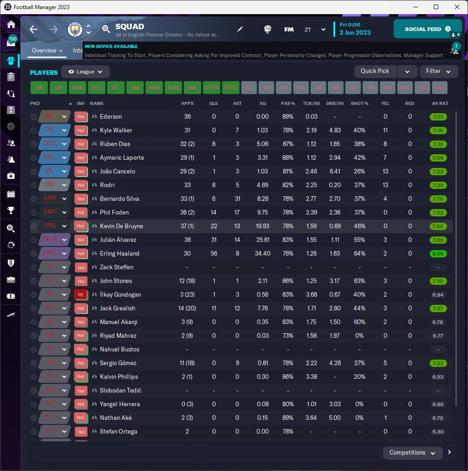Open the Club Vision briefcase sidebar icon

pyautogui.click(x=11, y=280)
